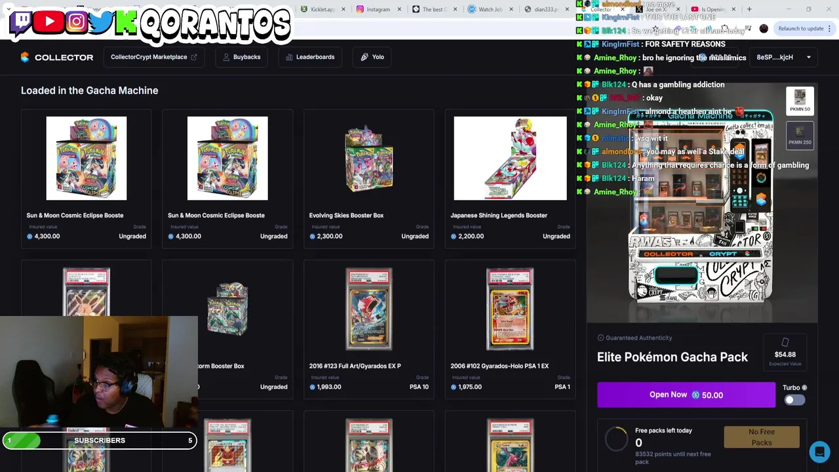Click the PSA 10 grade label
Screen dimensions: 839x472
tap(419, 387)
